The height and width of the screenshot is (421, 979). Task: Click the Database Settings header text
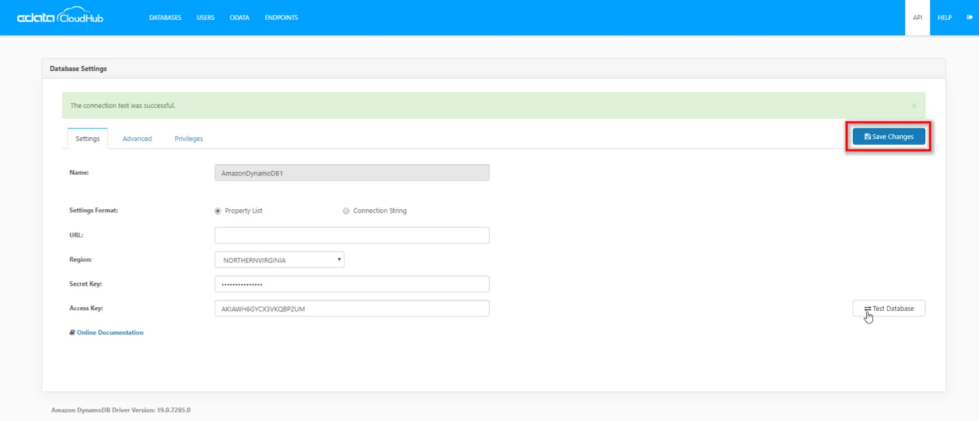click(x=78, y=69)
